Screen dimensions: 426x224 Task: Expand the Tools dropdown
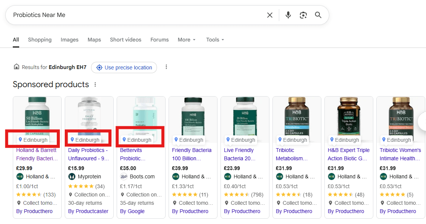215,40
